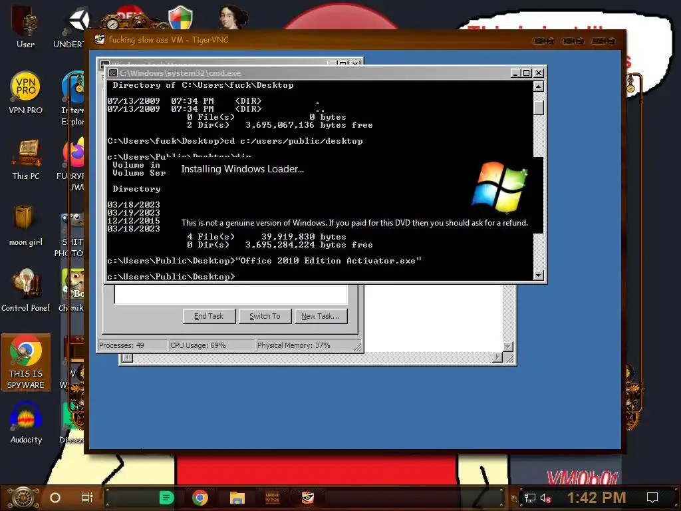
Task: Click right arrow of background window's horizontal scrollbar
Action: tap(497, 357)
